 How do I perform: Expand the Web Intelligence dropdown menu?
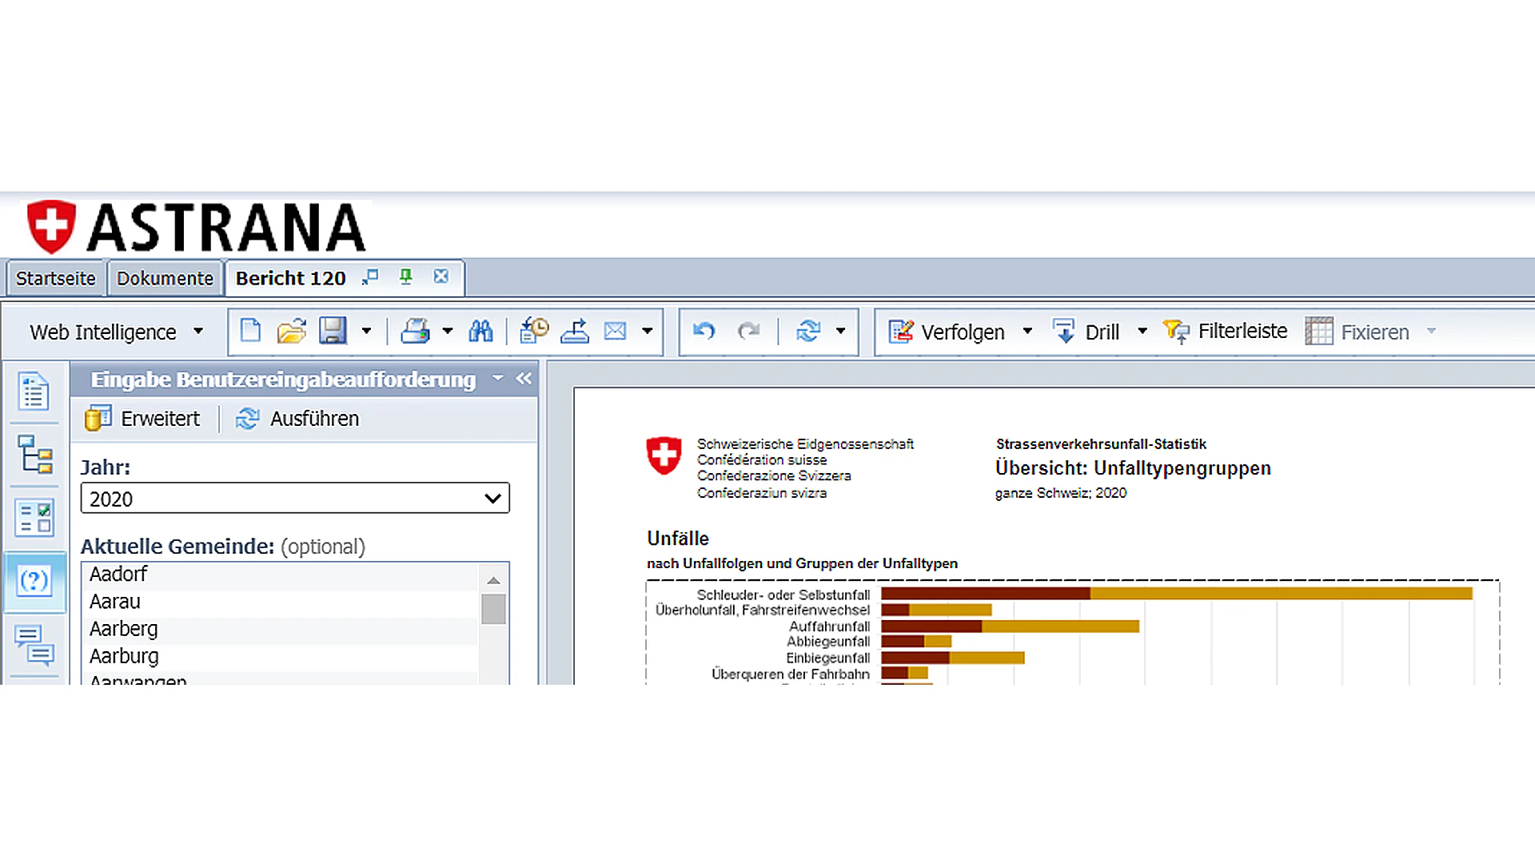tap(198, 332)
